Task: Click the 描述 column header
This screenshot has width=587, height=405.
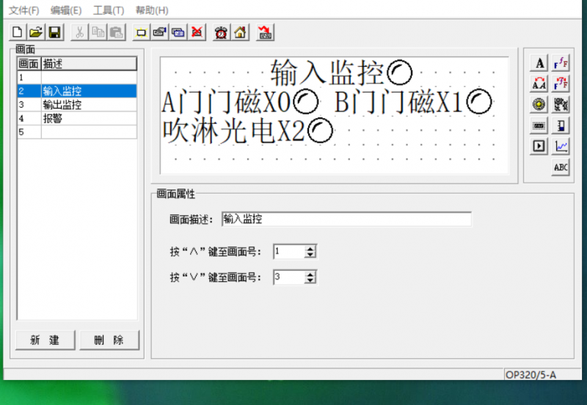Action: click(x=89, y=64)
